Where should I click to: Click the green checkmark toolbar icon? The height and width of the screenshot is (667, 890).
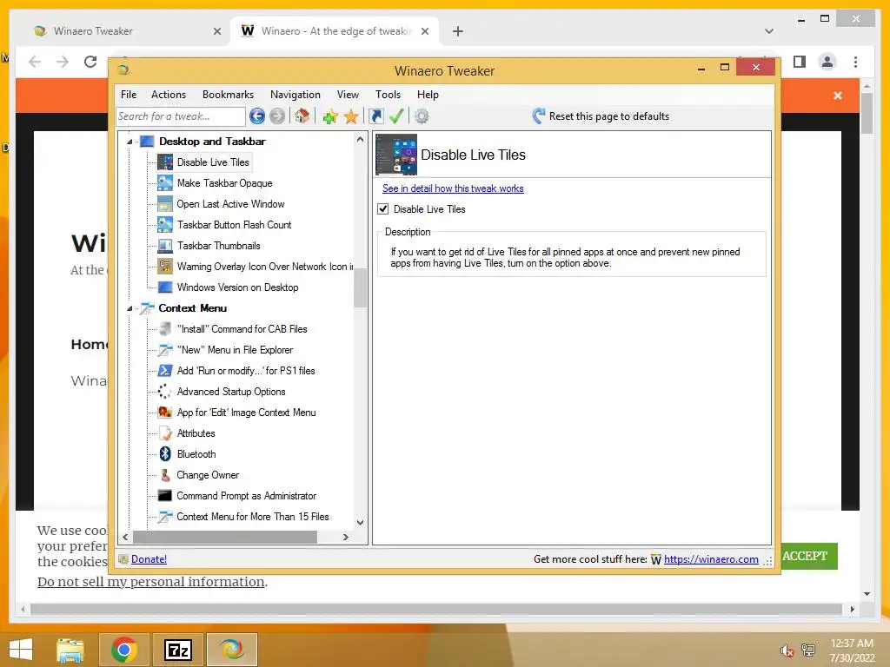pos(396,116)
